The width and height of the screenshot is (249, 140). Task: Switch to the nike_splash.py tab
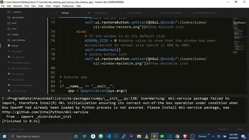coord(101,13)
